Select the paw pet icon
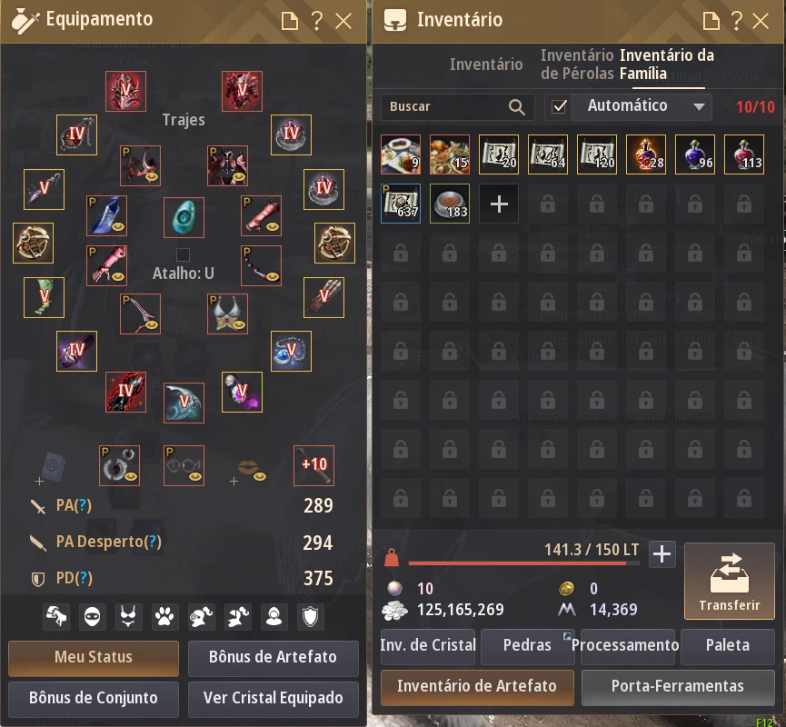This screenshot has width=786, height=727. [164, 616]
